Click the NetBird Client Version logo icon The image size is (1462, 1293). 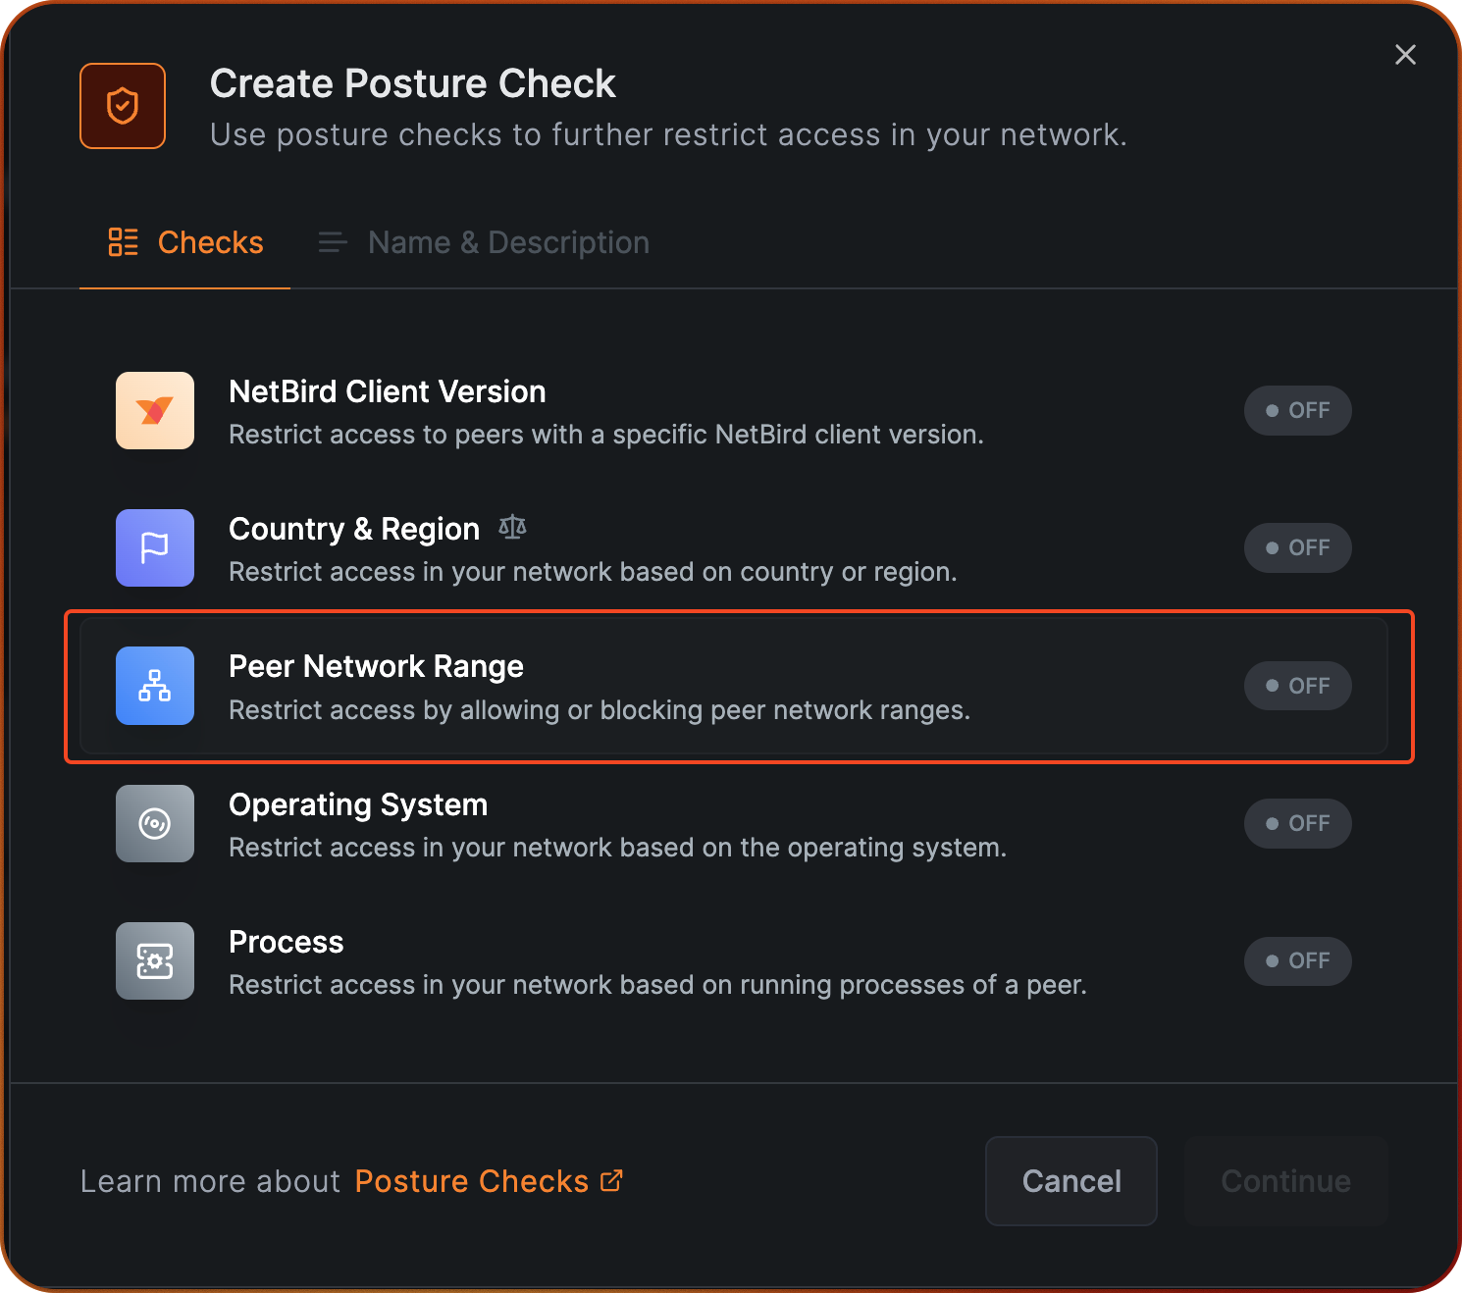[x=155, y=410]
